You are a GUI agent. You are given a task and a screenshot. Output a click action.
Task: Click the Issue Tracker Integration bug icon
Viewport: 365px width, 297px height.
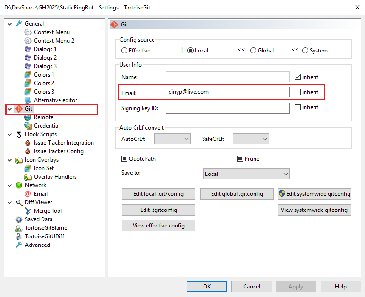coord(28,143)
